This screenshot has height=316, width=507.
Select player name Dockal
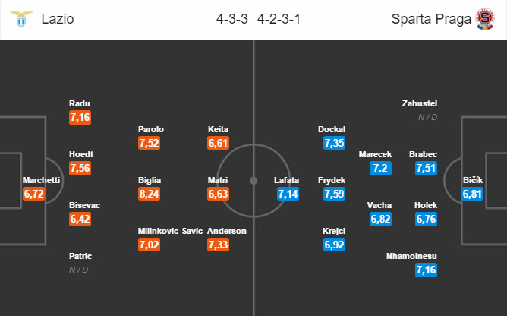tap(332, 129)
